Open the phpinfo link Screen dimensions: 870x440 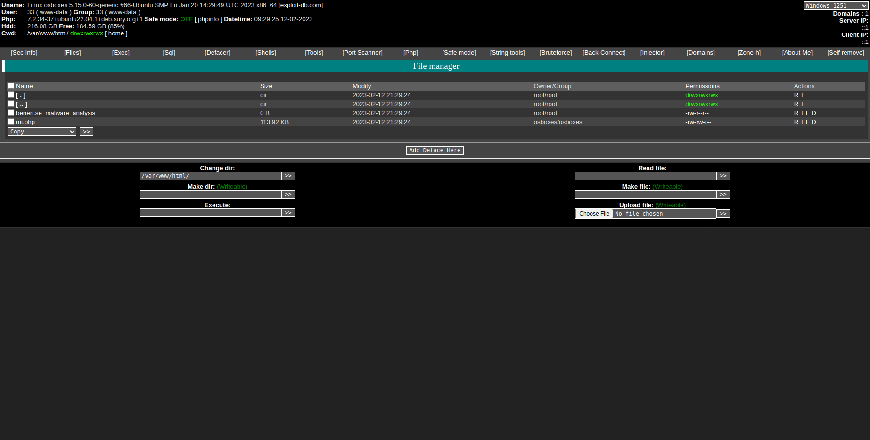(x=208, y=19)
